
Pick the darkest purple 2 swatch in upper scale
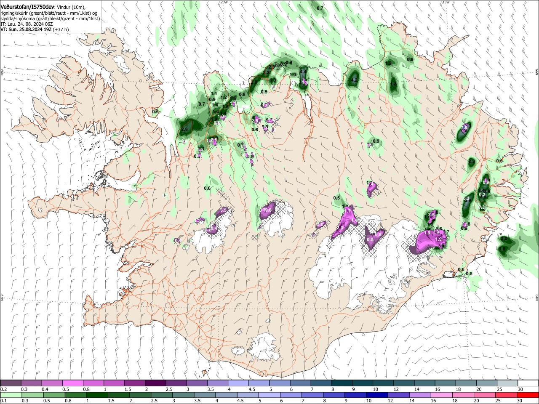click(x=155, y=383)
